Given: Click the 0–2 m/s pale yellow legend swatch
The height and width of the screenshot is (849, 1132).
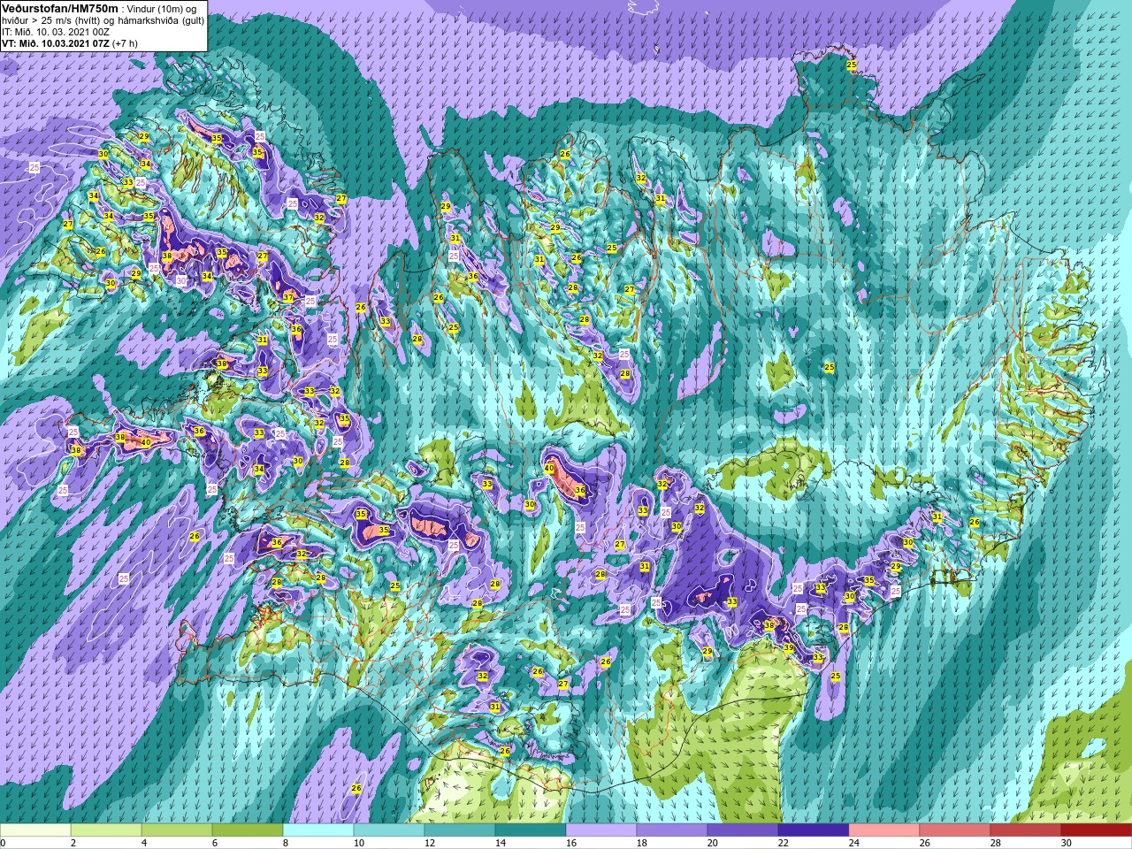Looking at the screenshot, I should click(35, 830).
